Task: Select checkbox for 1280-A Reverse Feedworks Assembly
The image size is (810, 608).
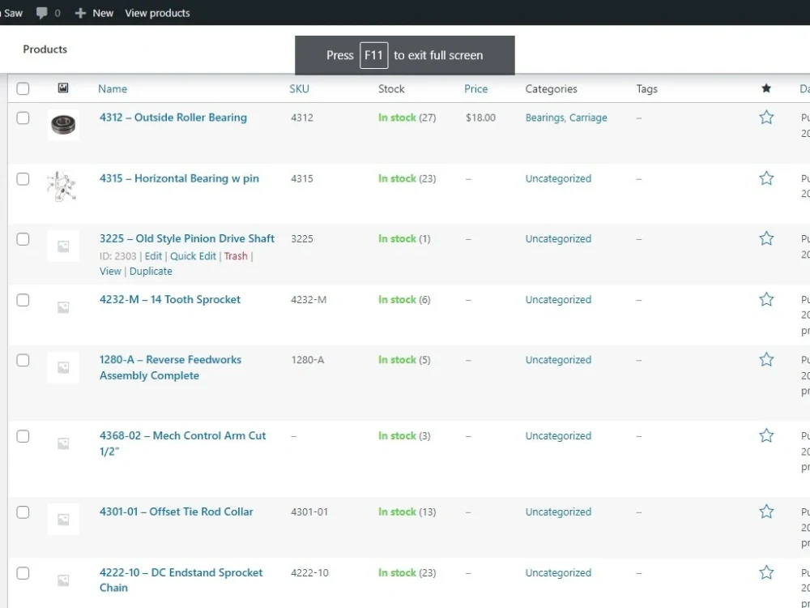Action: click(x=23, y=360)
